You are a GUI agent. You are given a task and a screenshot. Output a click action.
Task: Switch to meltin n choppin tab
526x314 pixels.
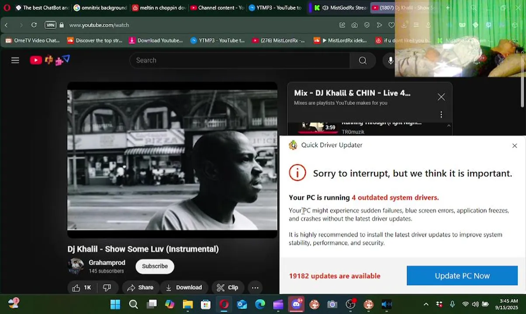coord(159,7)
